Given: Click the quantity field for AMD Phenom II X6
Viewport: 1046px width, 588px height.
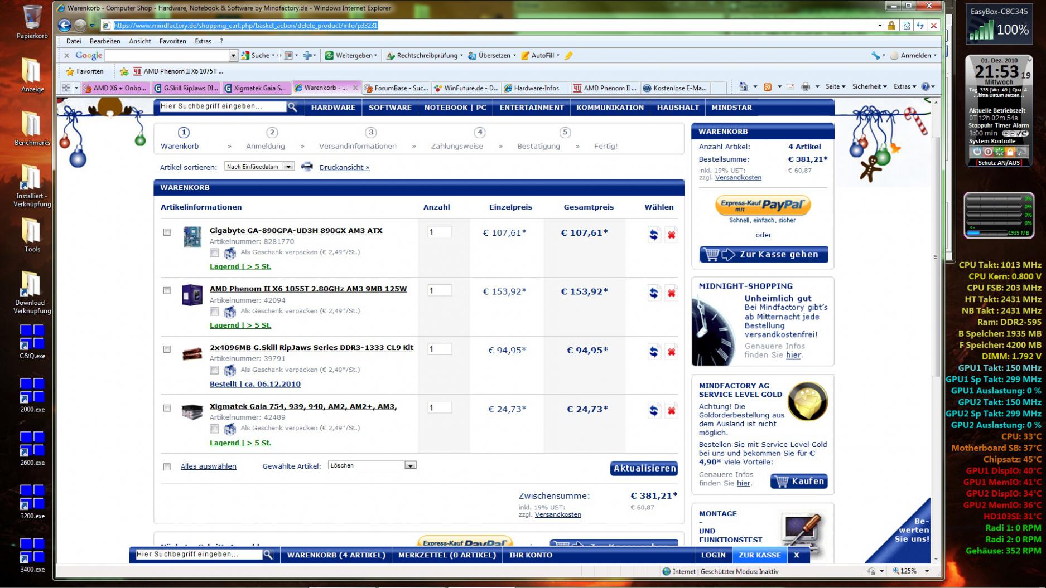Looking at the screenshot, I should (440, 290).
